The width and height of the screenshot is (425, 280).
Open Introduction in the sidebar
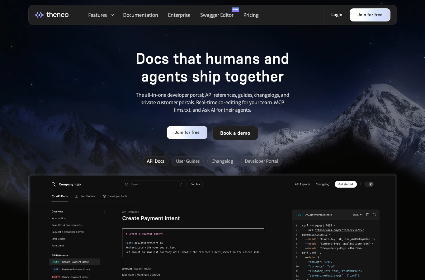(59, 218)
